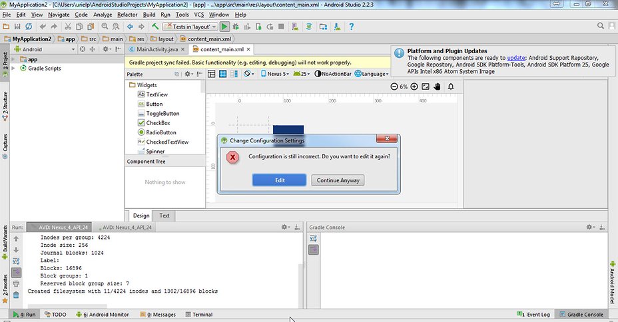Open the Language dropdown

pyautogui.click(x=372, y=74)
